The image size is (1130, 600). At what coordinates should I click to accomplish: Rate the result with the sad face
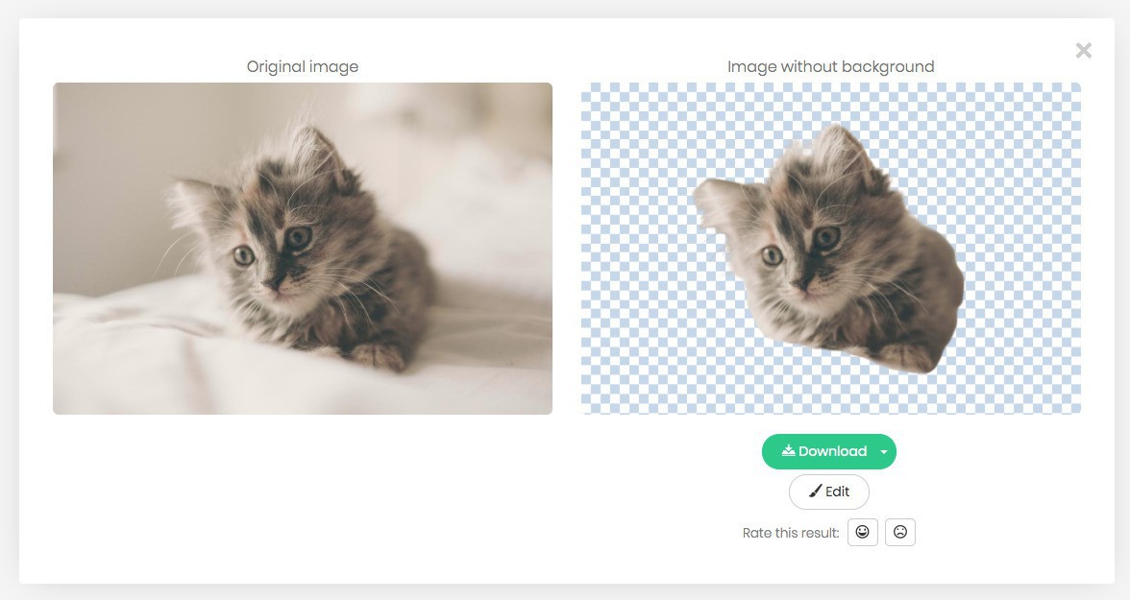tap(900, 532)
